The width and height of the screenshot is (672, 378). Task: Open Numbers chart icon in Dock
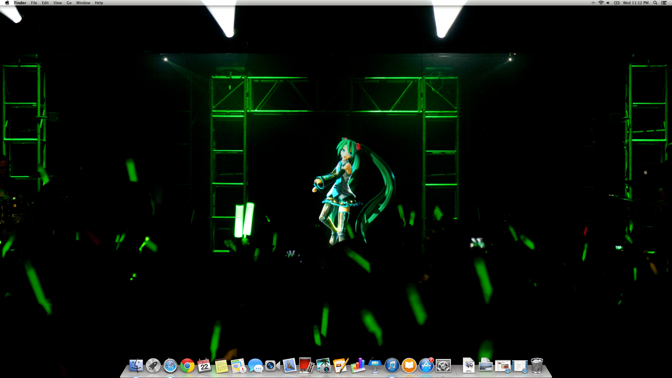[x=358, y=365]
